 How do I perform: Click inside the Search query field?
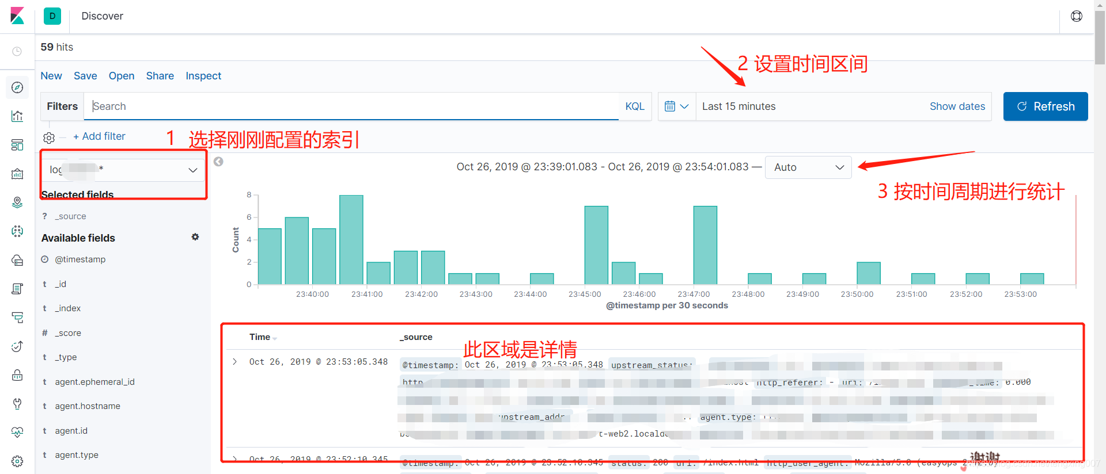click(x=351, y=106)
